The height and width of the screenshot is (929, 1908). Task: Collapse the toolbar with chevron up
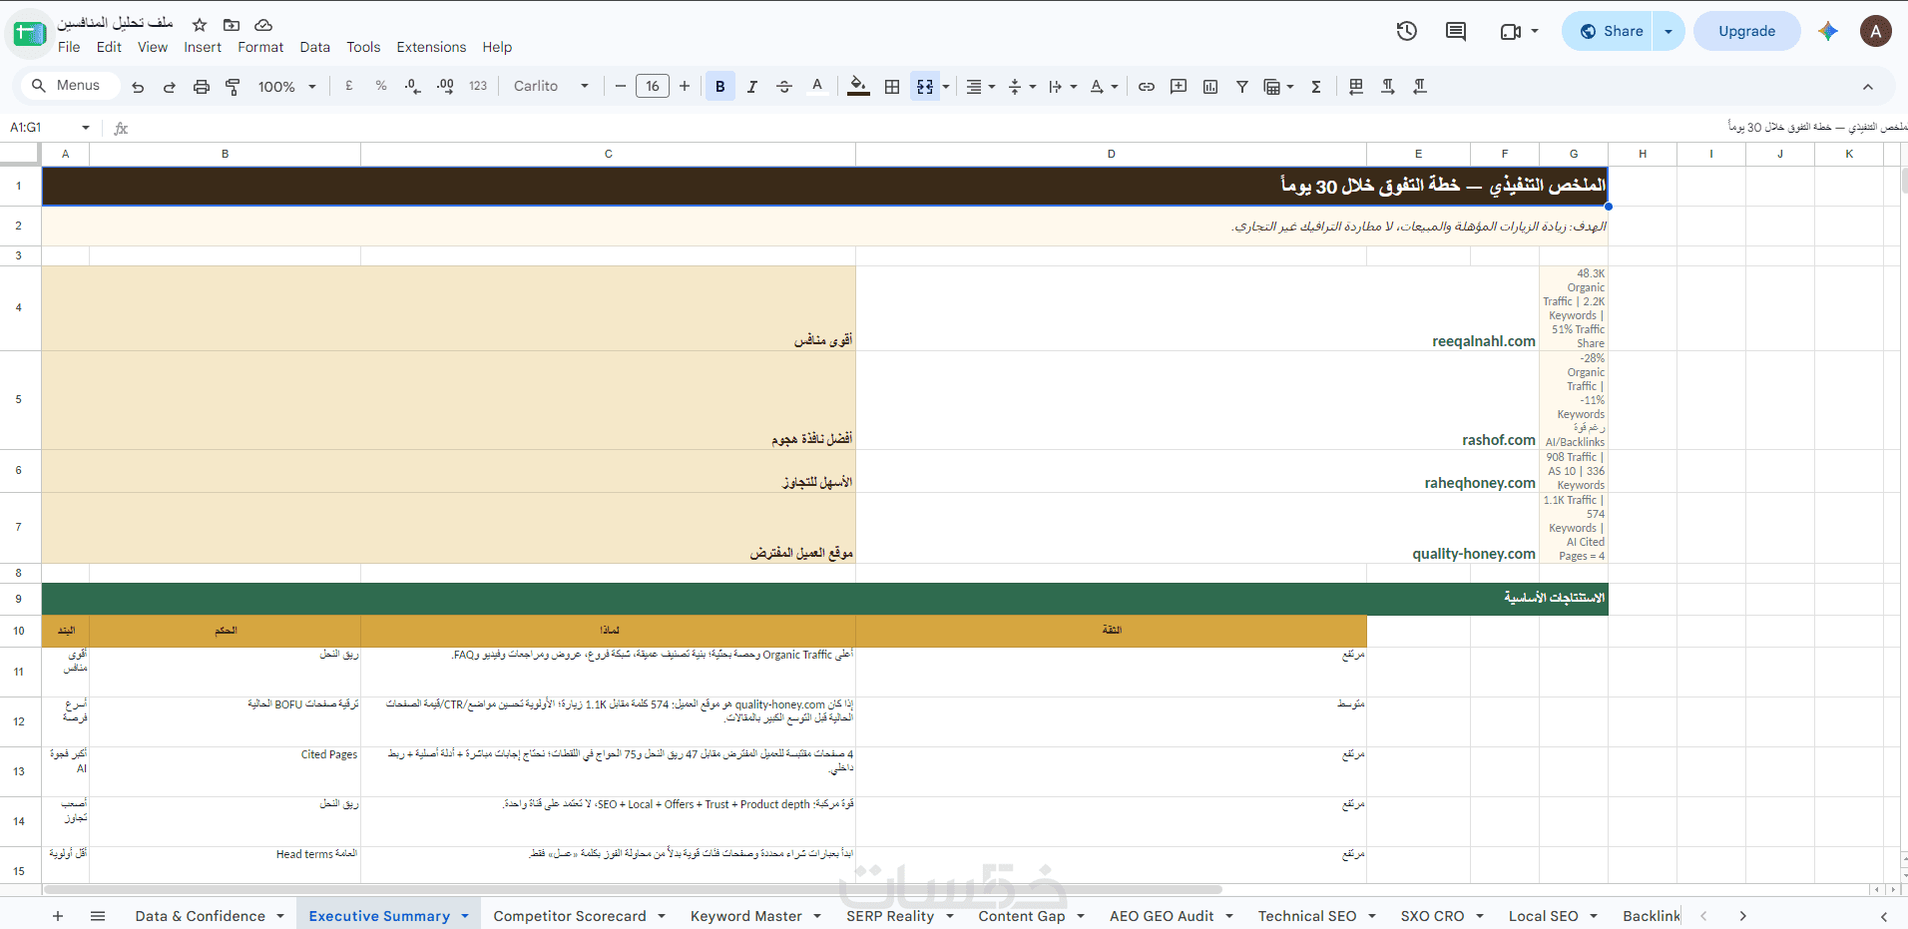[1868, 87]
